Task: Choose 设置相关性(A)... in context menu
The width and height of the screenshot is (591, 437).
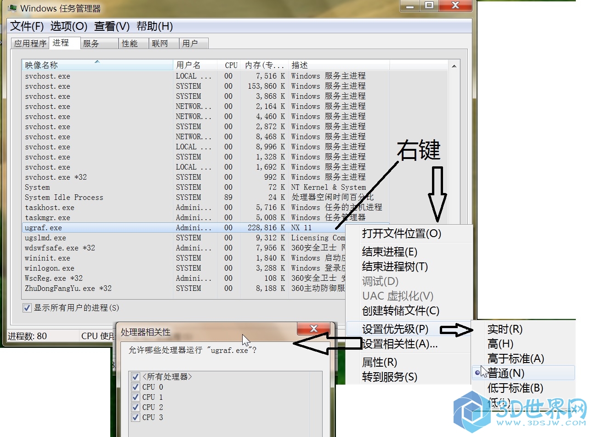Action: click(x=409, y=344)
